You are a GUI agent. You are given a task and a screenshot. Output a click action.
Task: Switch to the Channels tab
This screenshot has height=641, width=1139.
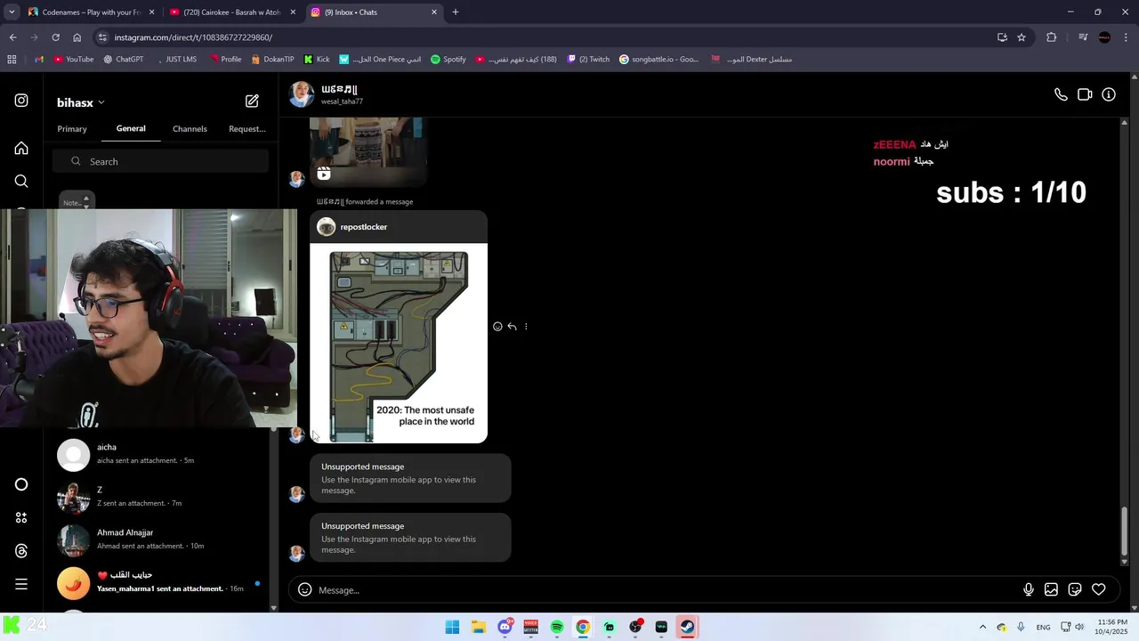click(190, 129)
